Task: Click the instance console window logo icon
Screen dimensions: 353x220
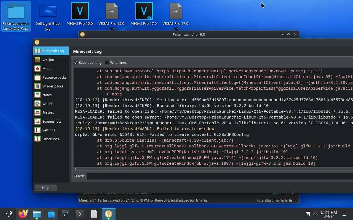Action: coord(37,42)
